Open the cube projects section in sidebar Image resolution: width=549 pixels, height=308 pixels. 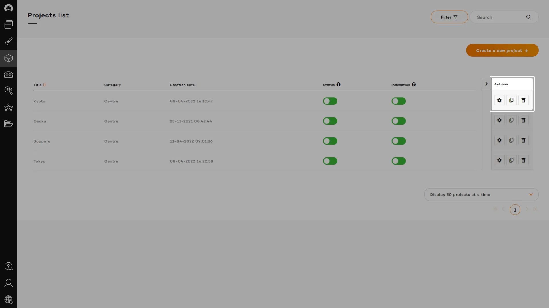tap(9, 58)
